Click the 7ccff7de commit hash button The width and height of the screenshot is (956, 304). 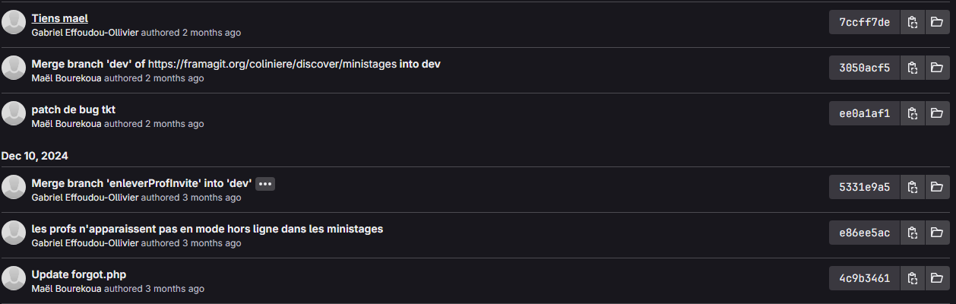pos(864,22)
